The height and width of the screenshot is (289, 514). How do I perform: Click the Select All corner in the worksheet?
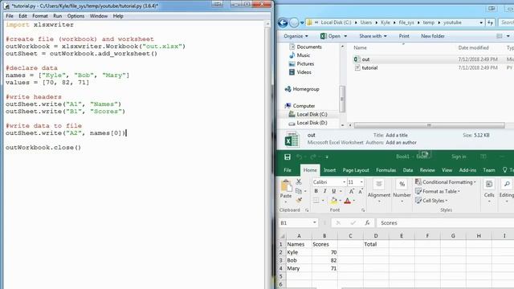282,235
